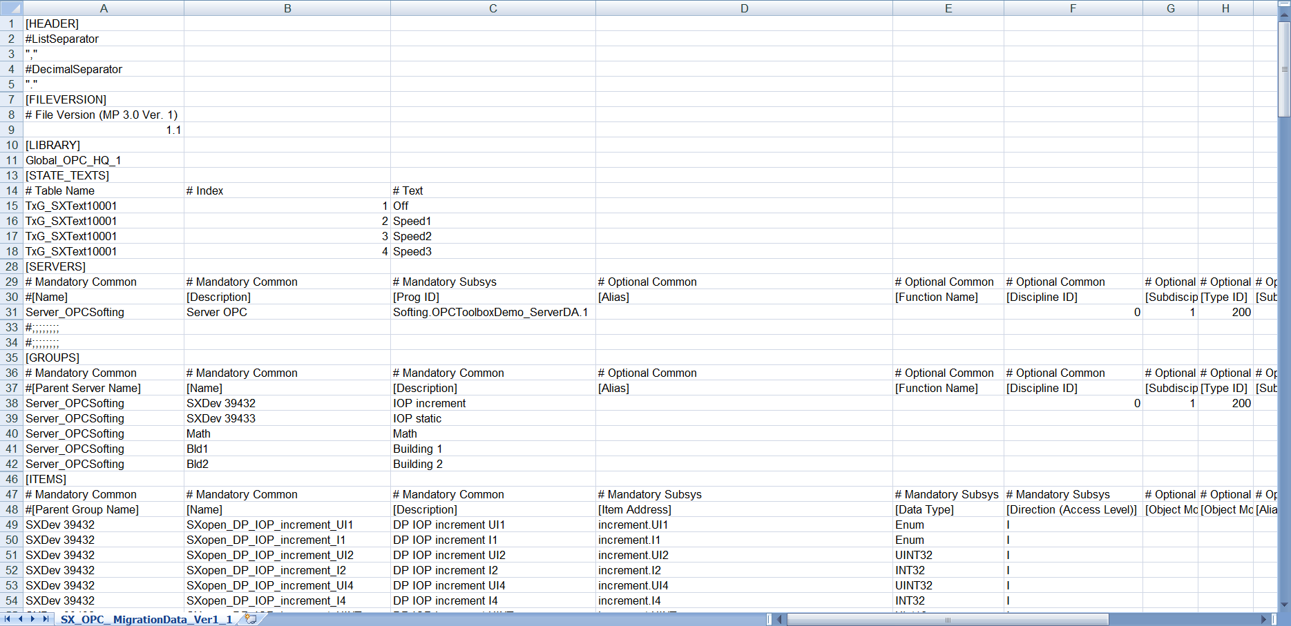Select row 31 by clicking its row number
Viewport: 1291px width, 626px height.
[x=11, y=312]
